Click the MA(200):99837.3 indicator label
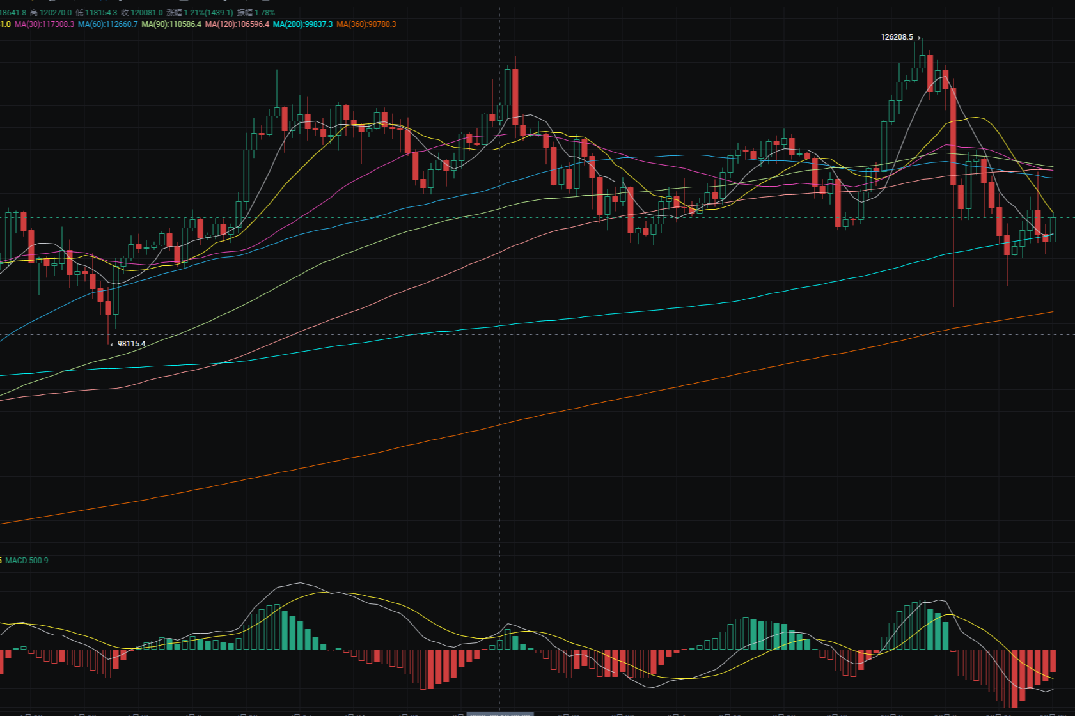 (302, 24)
